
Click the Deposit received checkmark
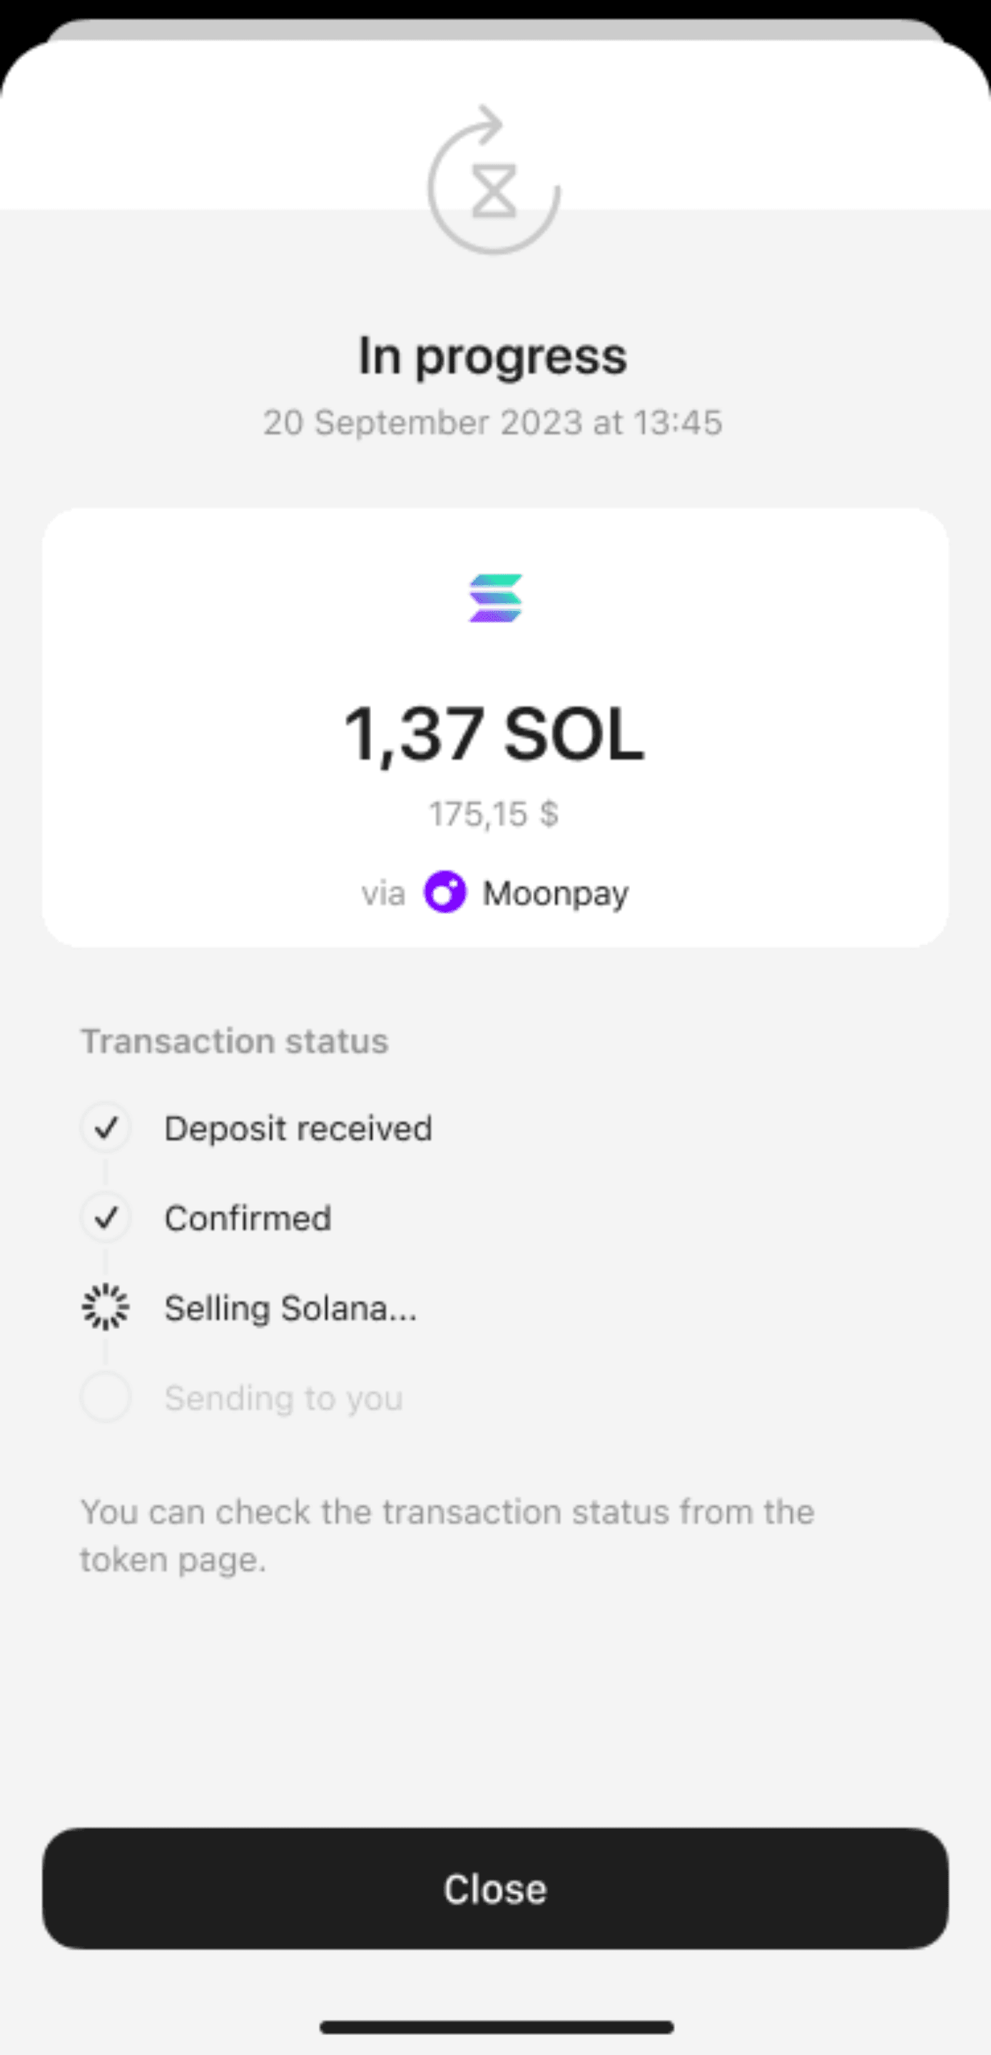pos(106,1128)
